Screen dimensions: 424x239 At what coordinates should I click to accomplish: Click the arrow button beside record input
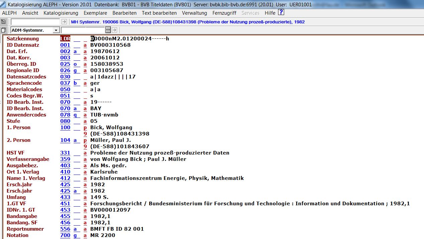(x=64, y=22)
